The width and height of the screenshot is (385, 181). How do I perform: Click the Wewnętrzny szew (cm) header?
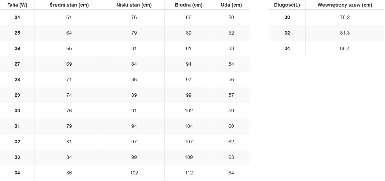click(x=345, y=5)
